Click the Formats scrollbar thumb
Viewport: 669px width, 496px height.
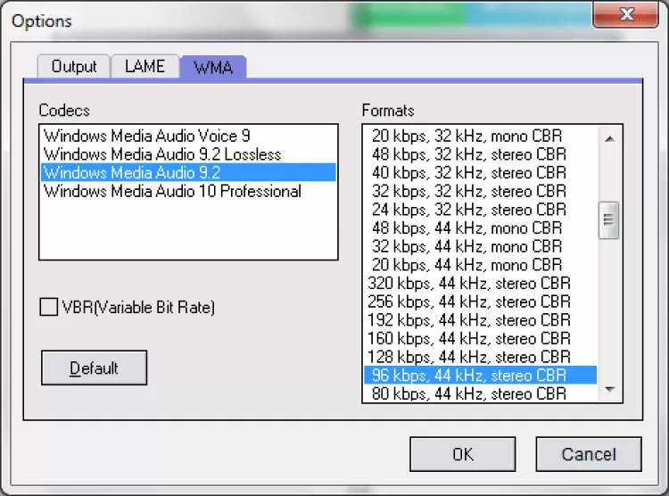pyautogui.click(x=610, y=219)
